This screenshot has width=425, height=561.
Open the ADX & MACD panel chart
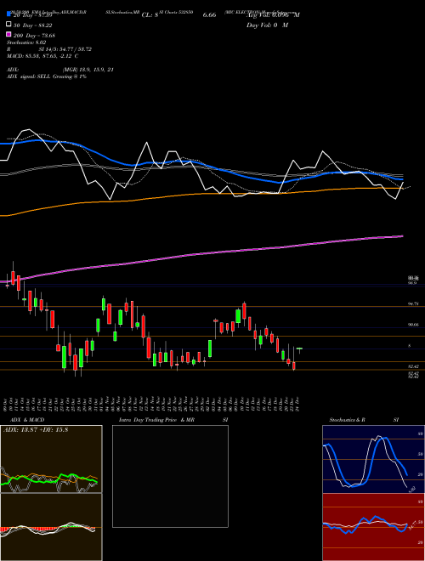(x=51, y=459)
